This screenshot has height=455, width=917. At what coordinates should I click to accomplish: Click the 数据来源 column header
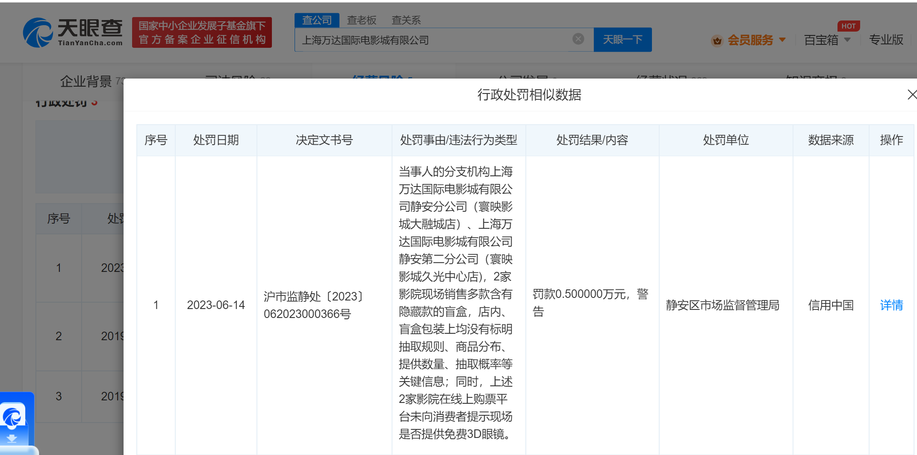830,140
